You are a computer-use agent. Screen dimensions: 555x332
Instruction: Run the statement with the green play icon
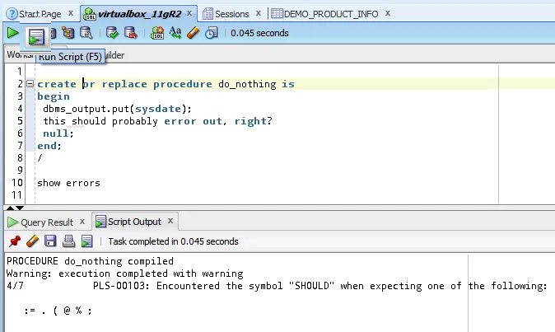tap(12, 33)
